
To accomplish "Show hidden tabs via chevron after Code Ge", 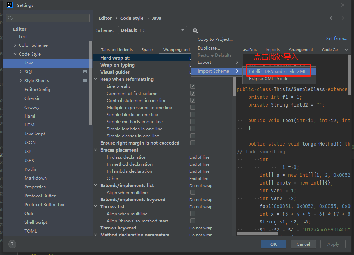I will coord(346,50).
